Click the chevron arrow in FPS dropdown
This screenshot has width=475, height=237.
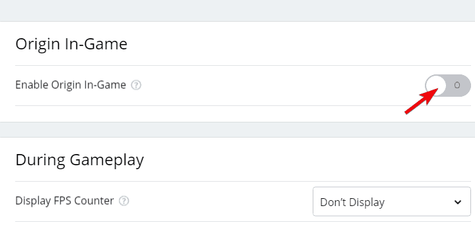458,202
